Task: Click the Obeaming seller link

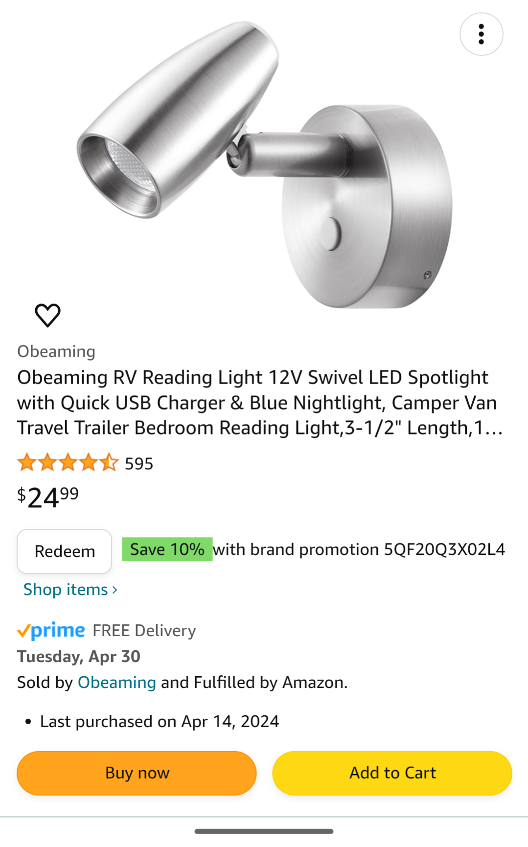Action: pos(116,683)
